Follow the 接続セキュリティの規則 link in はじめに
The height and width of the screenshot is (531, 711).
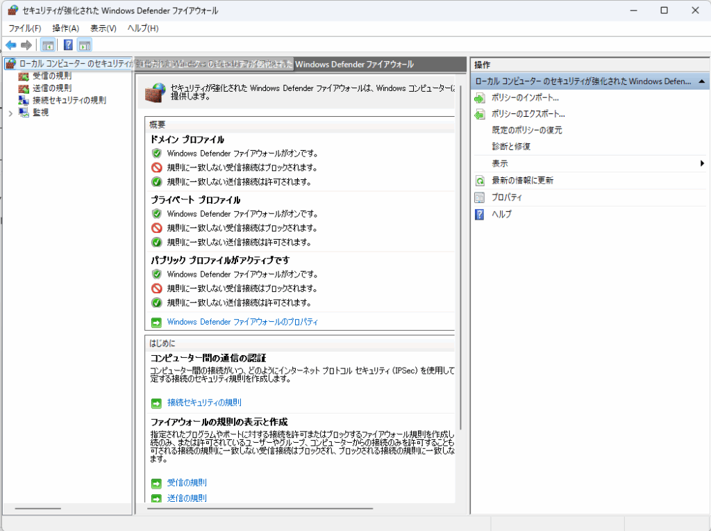pyautogui.click(x=205, y=402)
